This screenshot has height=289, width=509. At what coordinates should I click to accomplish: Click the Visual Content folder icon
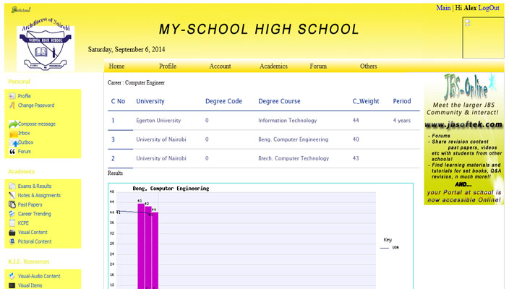tap(12, 233)
